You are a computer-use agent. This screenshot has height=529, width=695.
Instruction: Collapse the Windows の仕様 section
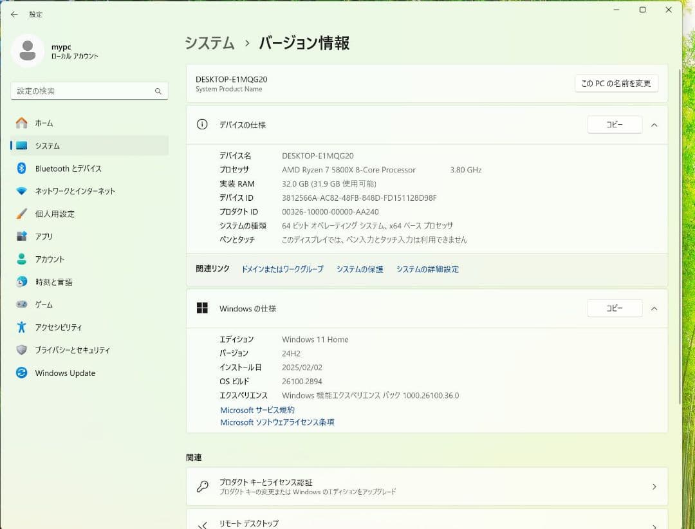654,308
